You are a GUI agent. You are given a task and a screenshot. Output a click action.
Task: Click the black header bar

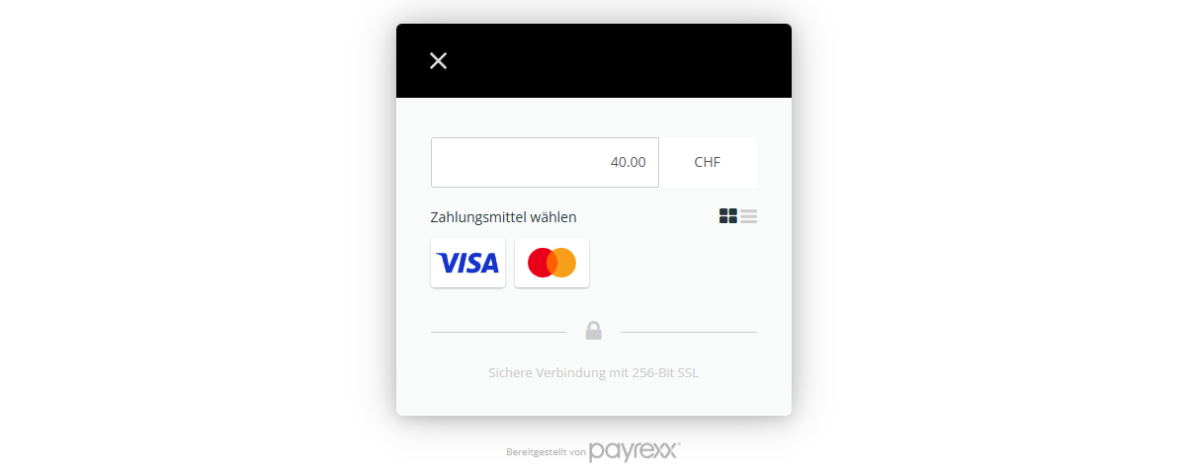point(594,61)
